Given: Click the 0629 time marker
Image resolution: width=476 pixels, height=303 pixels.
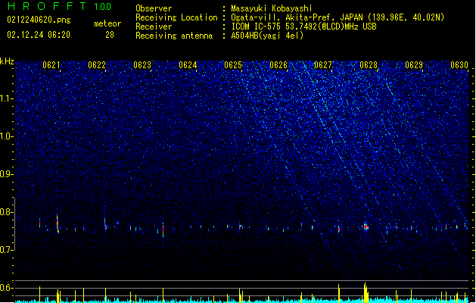Looking at the screenshot, I should click(414, 65).
